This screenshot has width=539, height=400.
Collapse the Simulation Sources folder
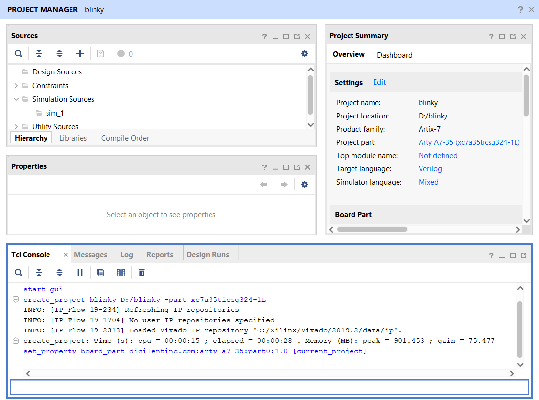[16, 99]
